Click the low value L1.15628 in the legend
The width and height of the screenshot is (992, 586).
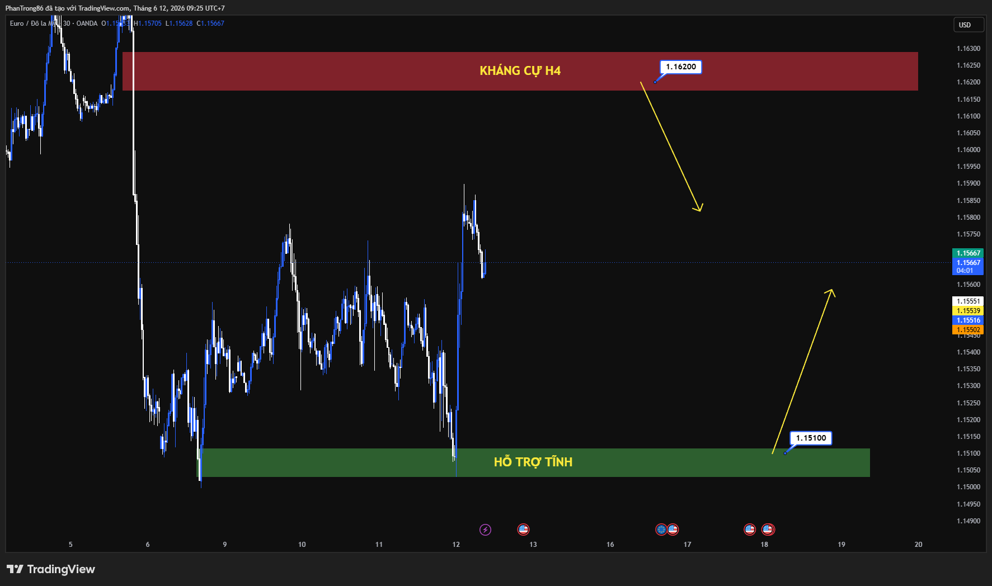[x=179, y=23]
